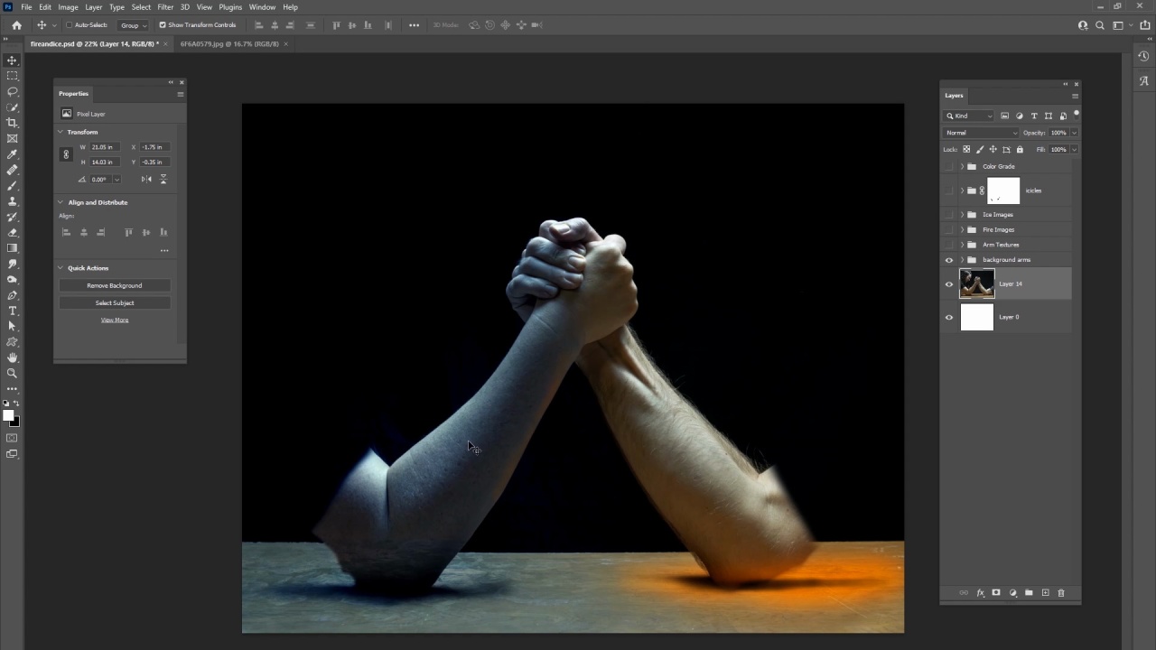Activate the Zoom tool
1156x650 pixels.
tap(12, 373)
